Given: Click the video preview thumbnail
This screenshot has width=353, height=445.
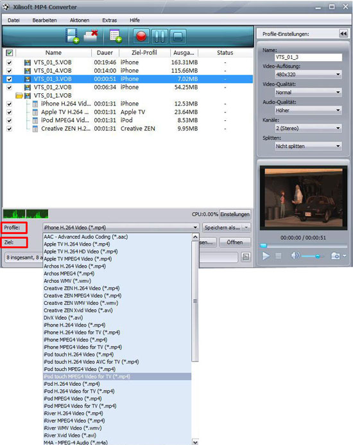Looking at the screenshot, I should 304,198.
